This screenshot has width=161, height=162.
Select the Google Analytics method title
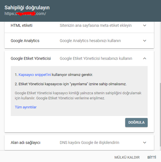(x=25, y=41)
